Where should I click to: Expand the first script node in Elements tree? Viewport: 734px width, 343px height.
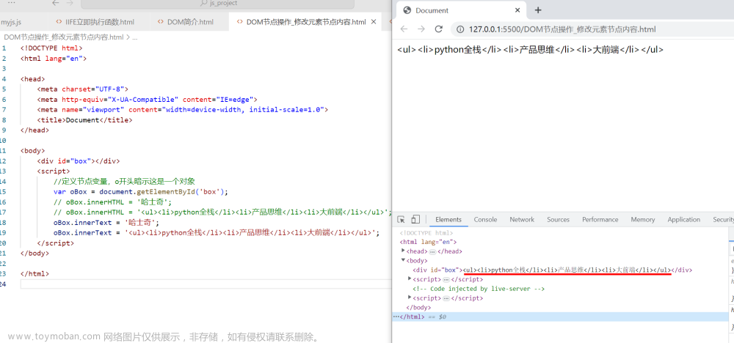pos(410,279)
